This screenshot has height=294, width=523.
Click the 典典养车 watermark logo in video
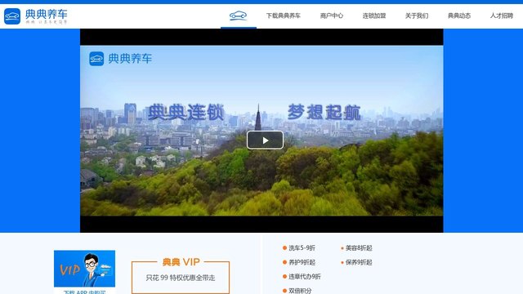[x=120, y=59]
